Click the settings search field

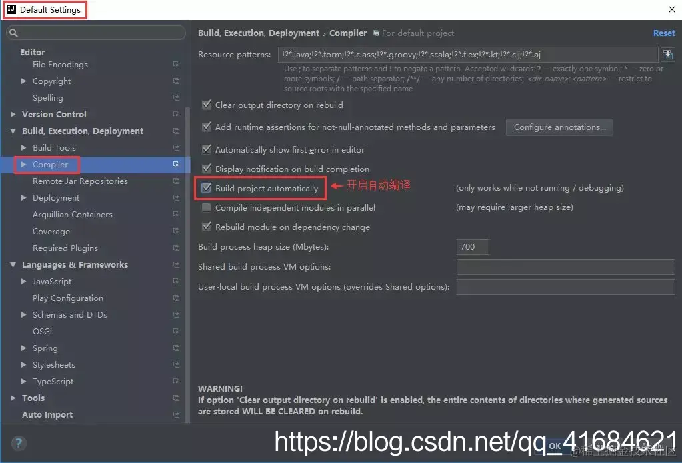[96, 33]
